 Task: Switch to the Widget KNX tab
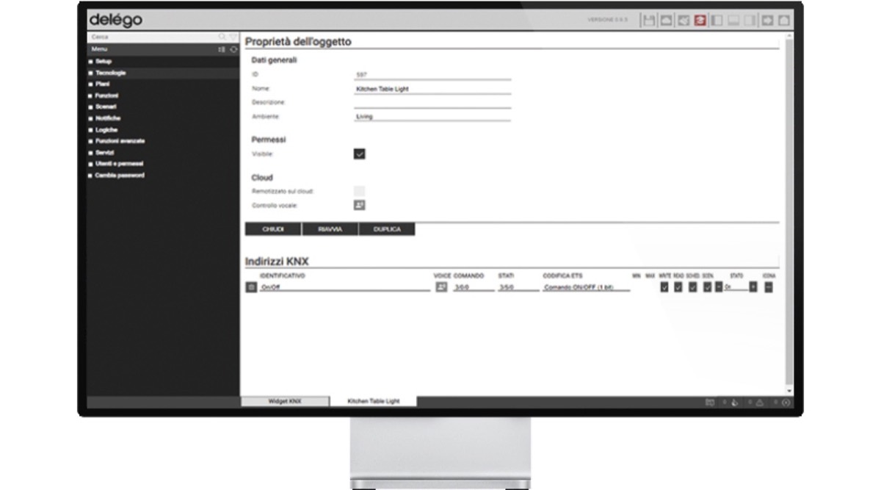click(x=285, y=401)
